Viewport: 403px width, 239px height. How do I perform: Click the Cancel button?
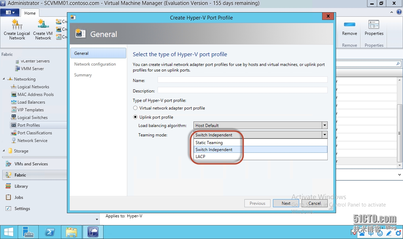pyautogui.click(x=314, y=203)
